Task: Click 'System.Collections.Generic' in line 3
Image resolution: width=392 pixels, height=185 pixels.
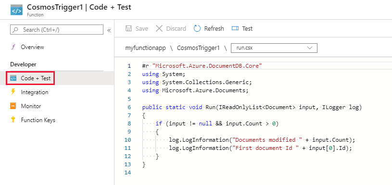Action: pos(205,82)
